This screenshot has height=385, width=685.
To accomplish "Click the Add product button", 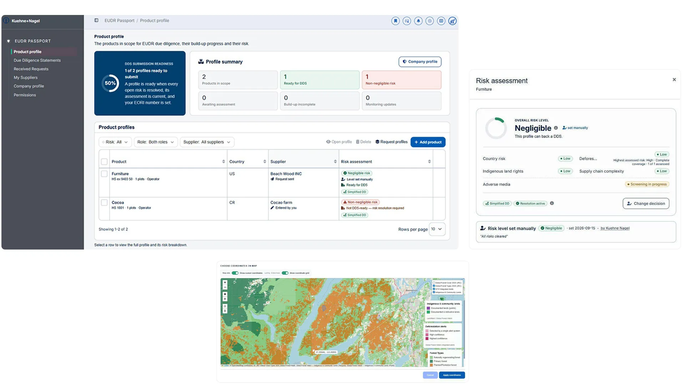I will coord(428,142).
